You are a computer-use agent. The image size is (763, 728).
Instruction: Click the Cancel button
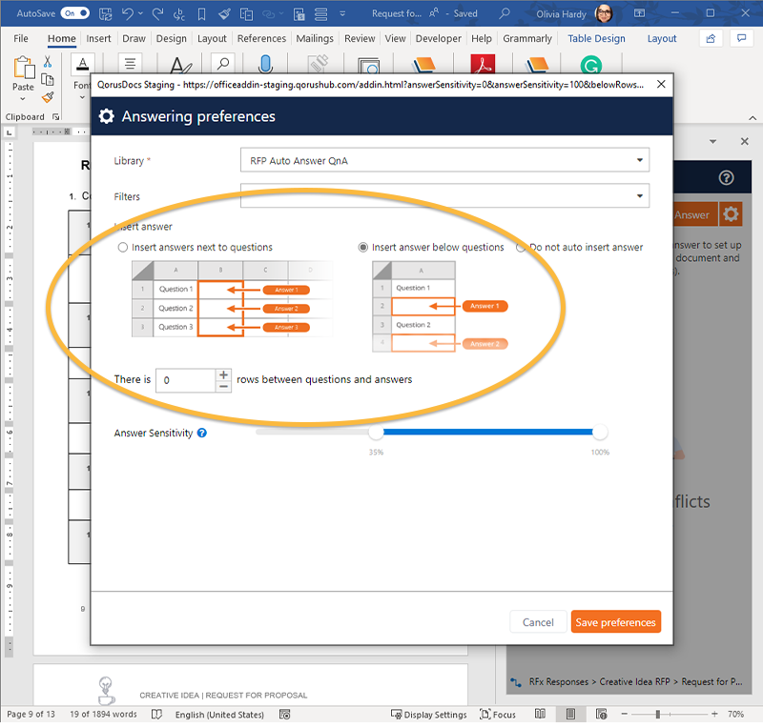(x=538, y=622)
